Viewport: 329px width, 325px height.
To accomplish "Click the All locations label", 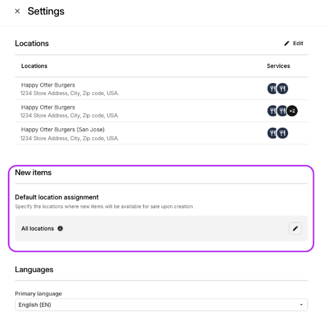I will 37,229.
